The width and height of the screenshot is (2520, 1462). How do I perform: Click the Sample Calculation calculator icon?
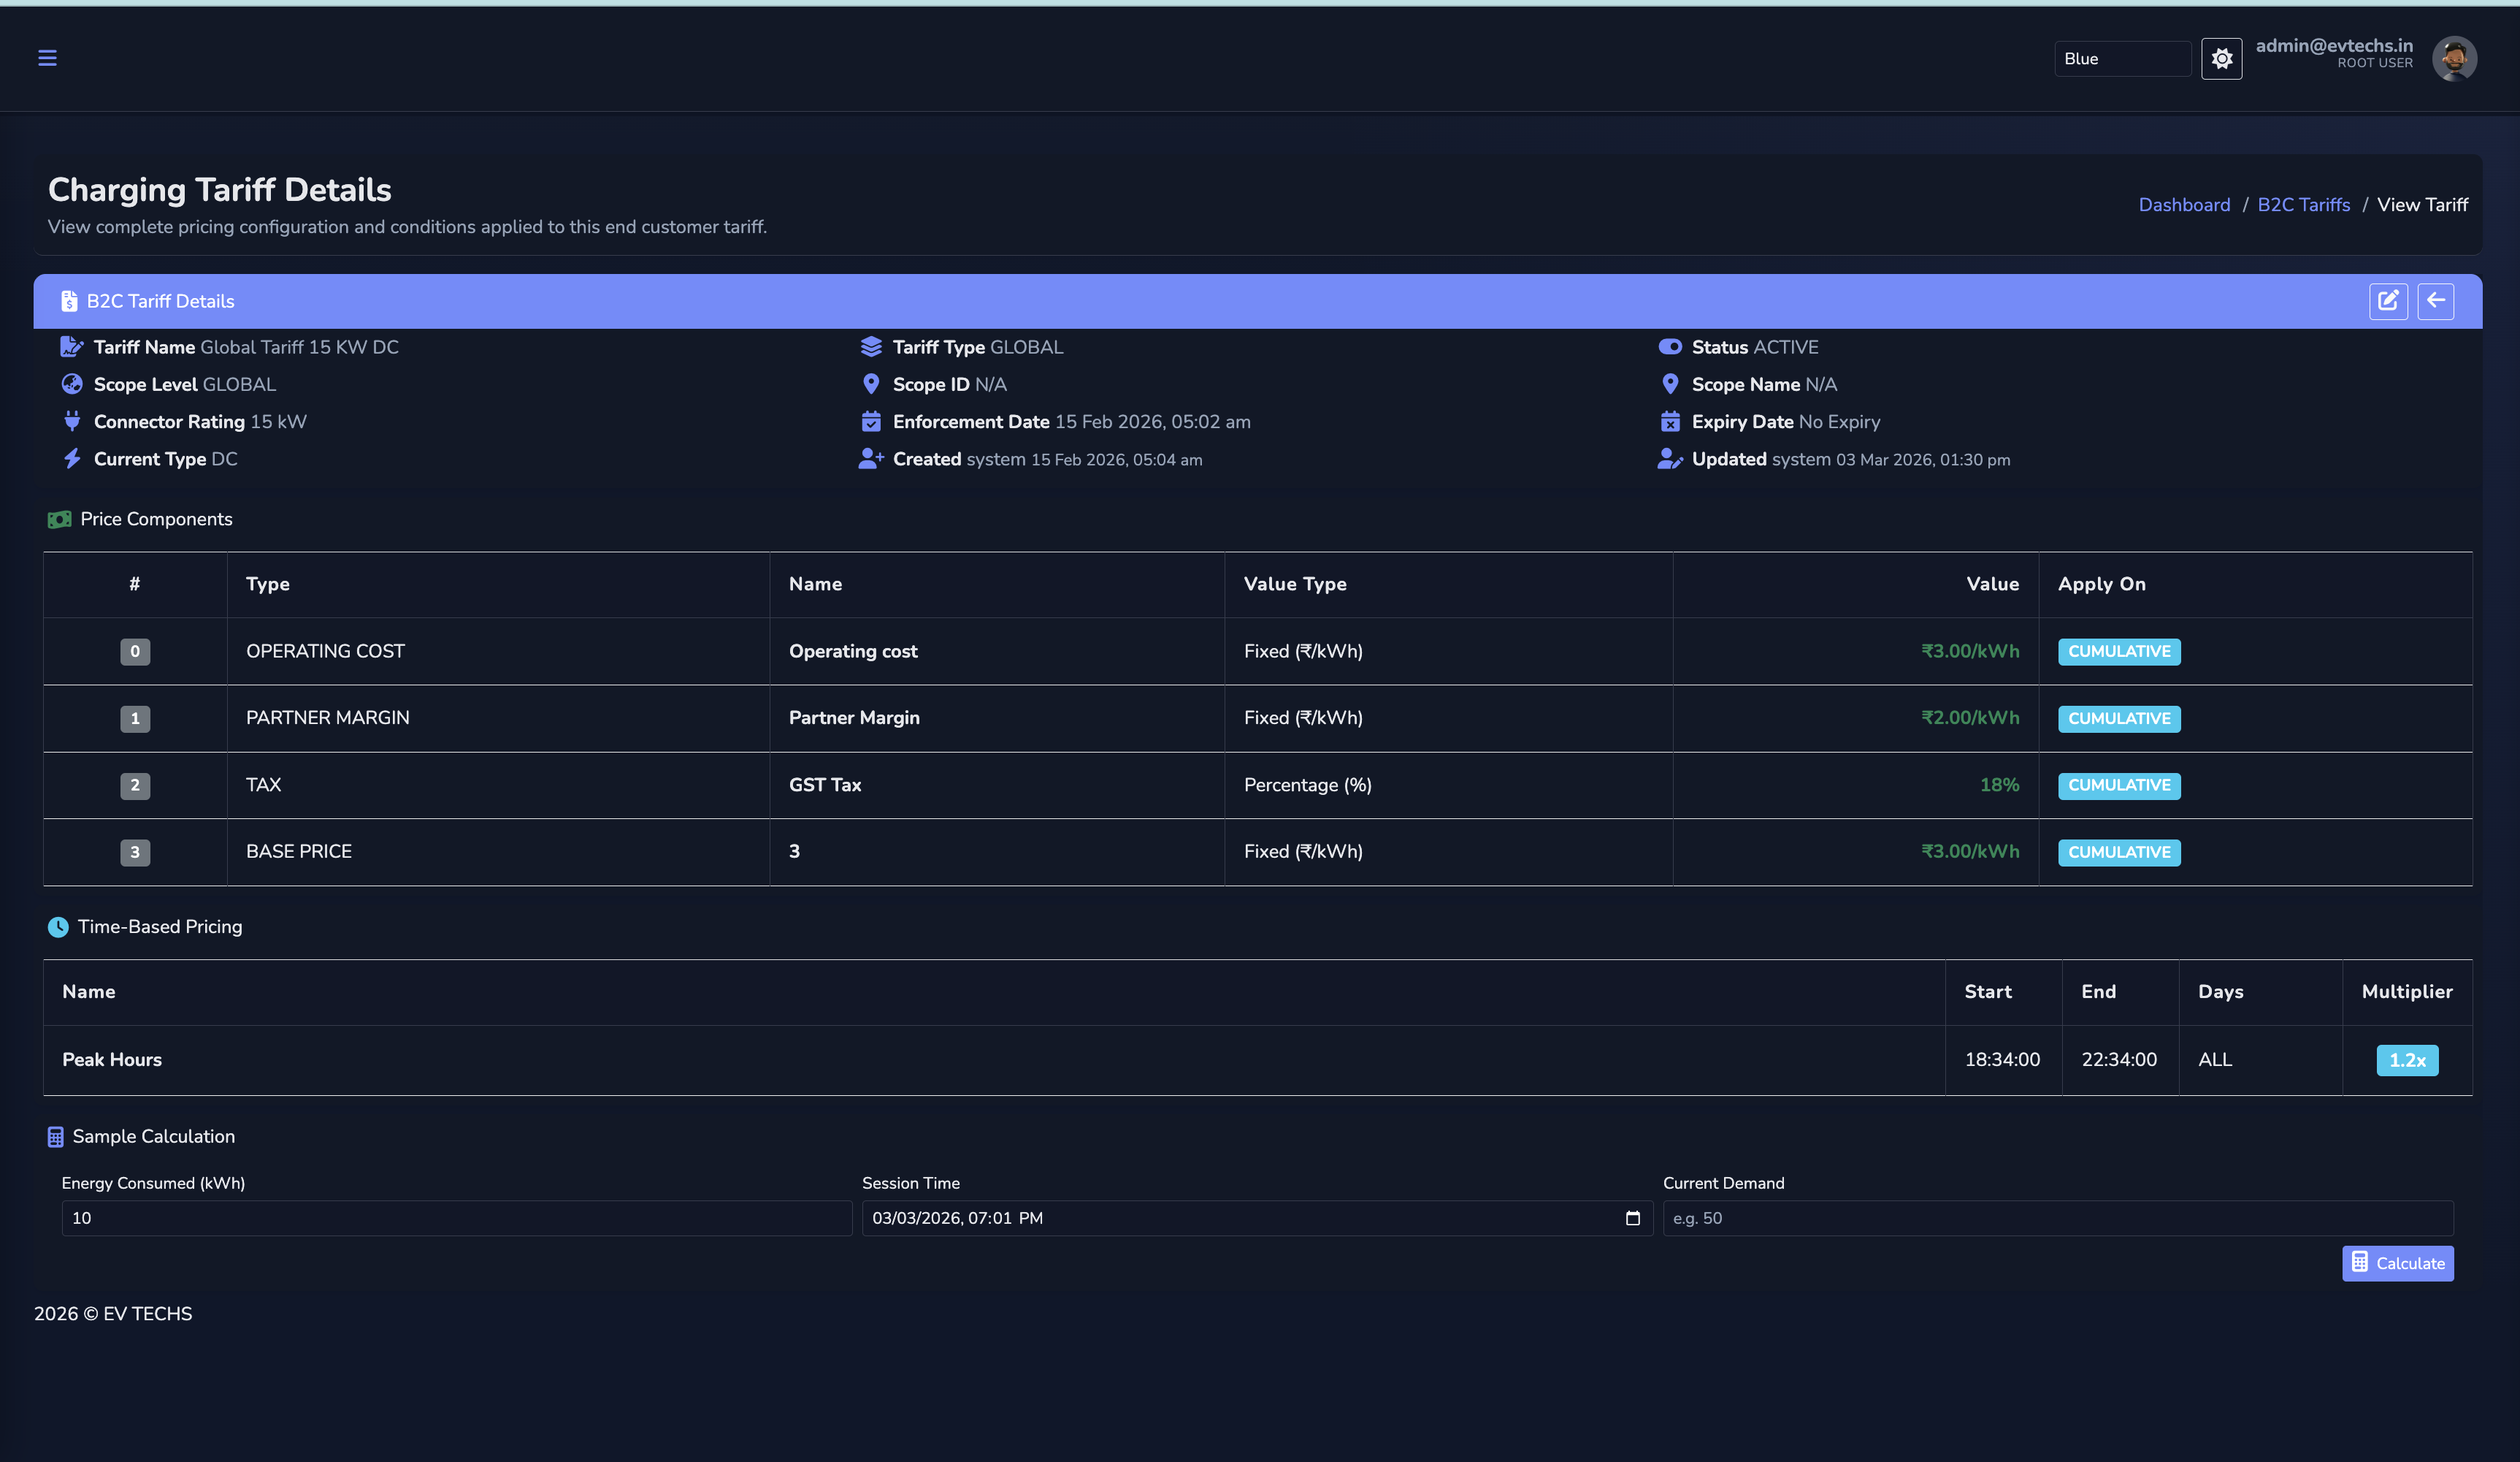coord(55,1137)
